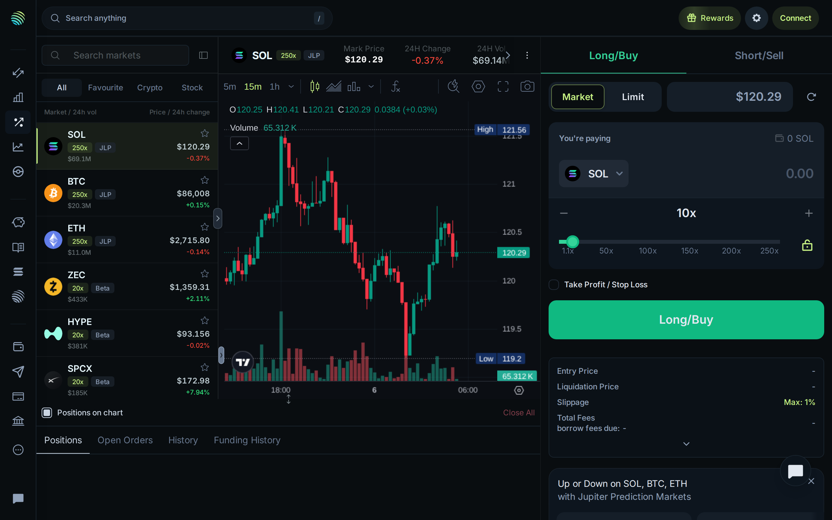Decrease leverage with minus button

(x=564, y=213)
